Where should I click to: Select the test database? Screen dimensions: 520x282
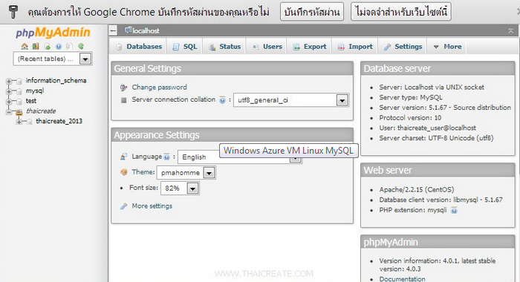pos(31,101)
